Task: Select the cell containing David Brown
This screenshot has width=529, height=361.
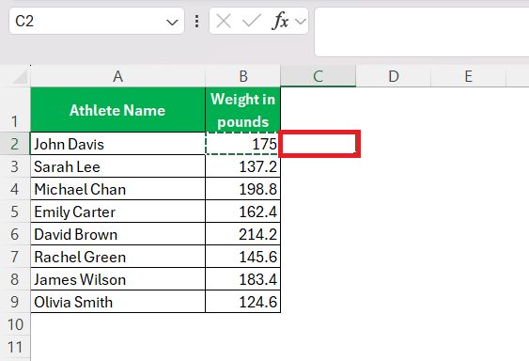Action: pyautogui.click(x=117, y=234)
